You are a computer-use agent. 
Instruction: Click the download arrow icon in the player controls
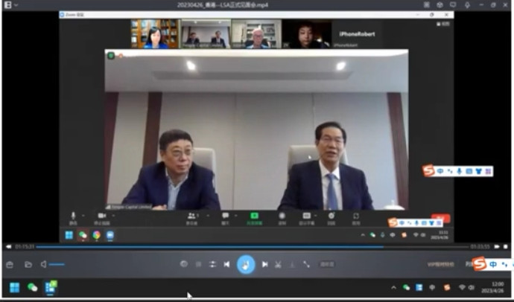(292, 264)
